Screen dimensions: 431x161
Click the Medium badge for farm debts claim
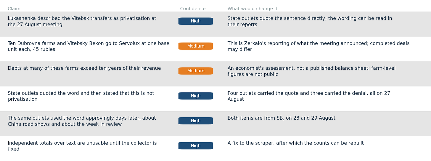pos(196,71)
